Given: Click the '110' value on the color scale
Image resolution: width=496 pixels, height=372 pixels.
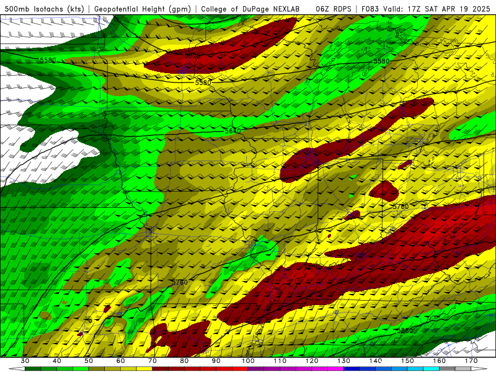Looking at the screenshot, I should 280,361.
